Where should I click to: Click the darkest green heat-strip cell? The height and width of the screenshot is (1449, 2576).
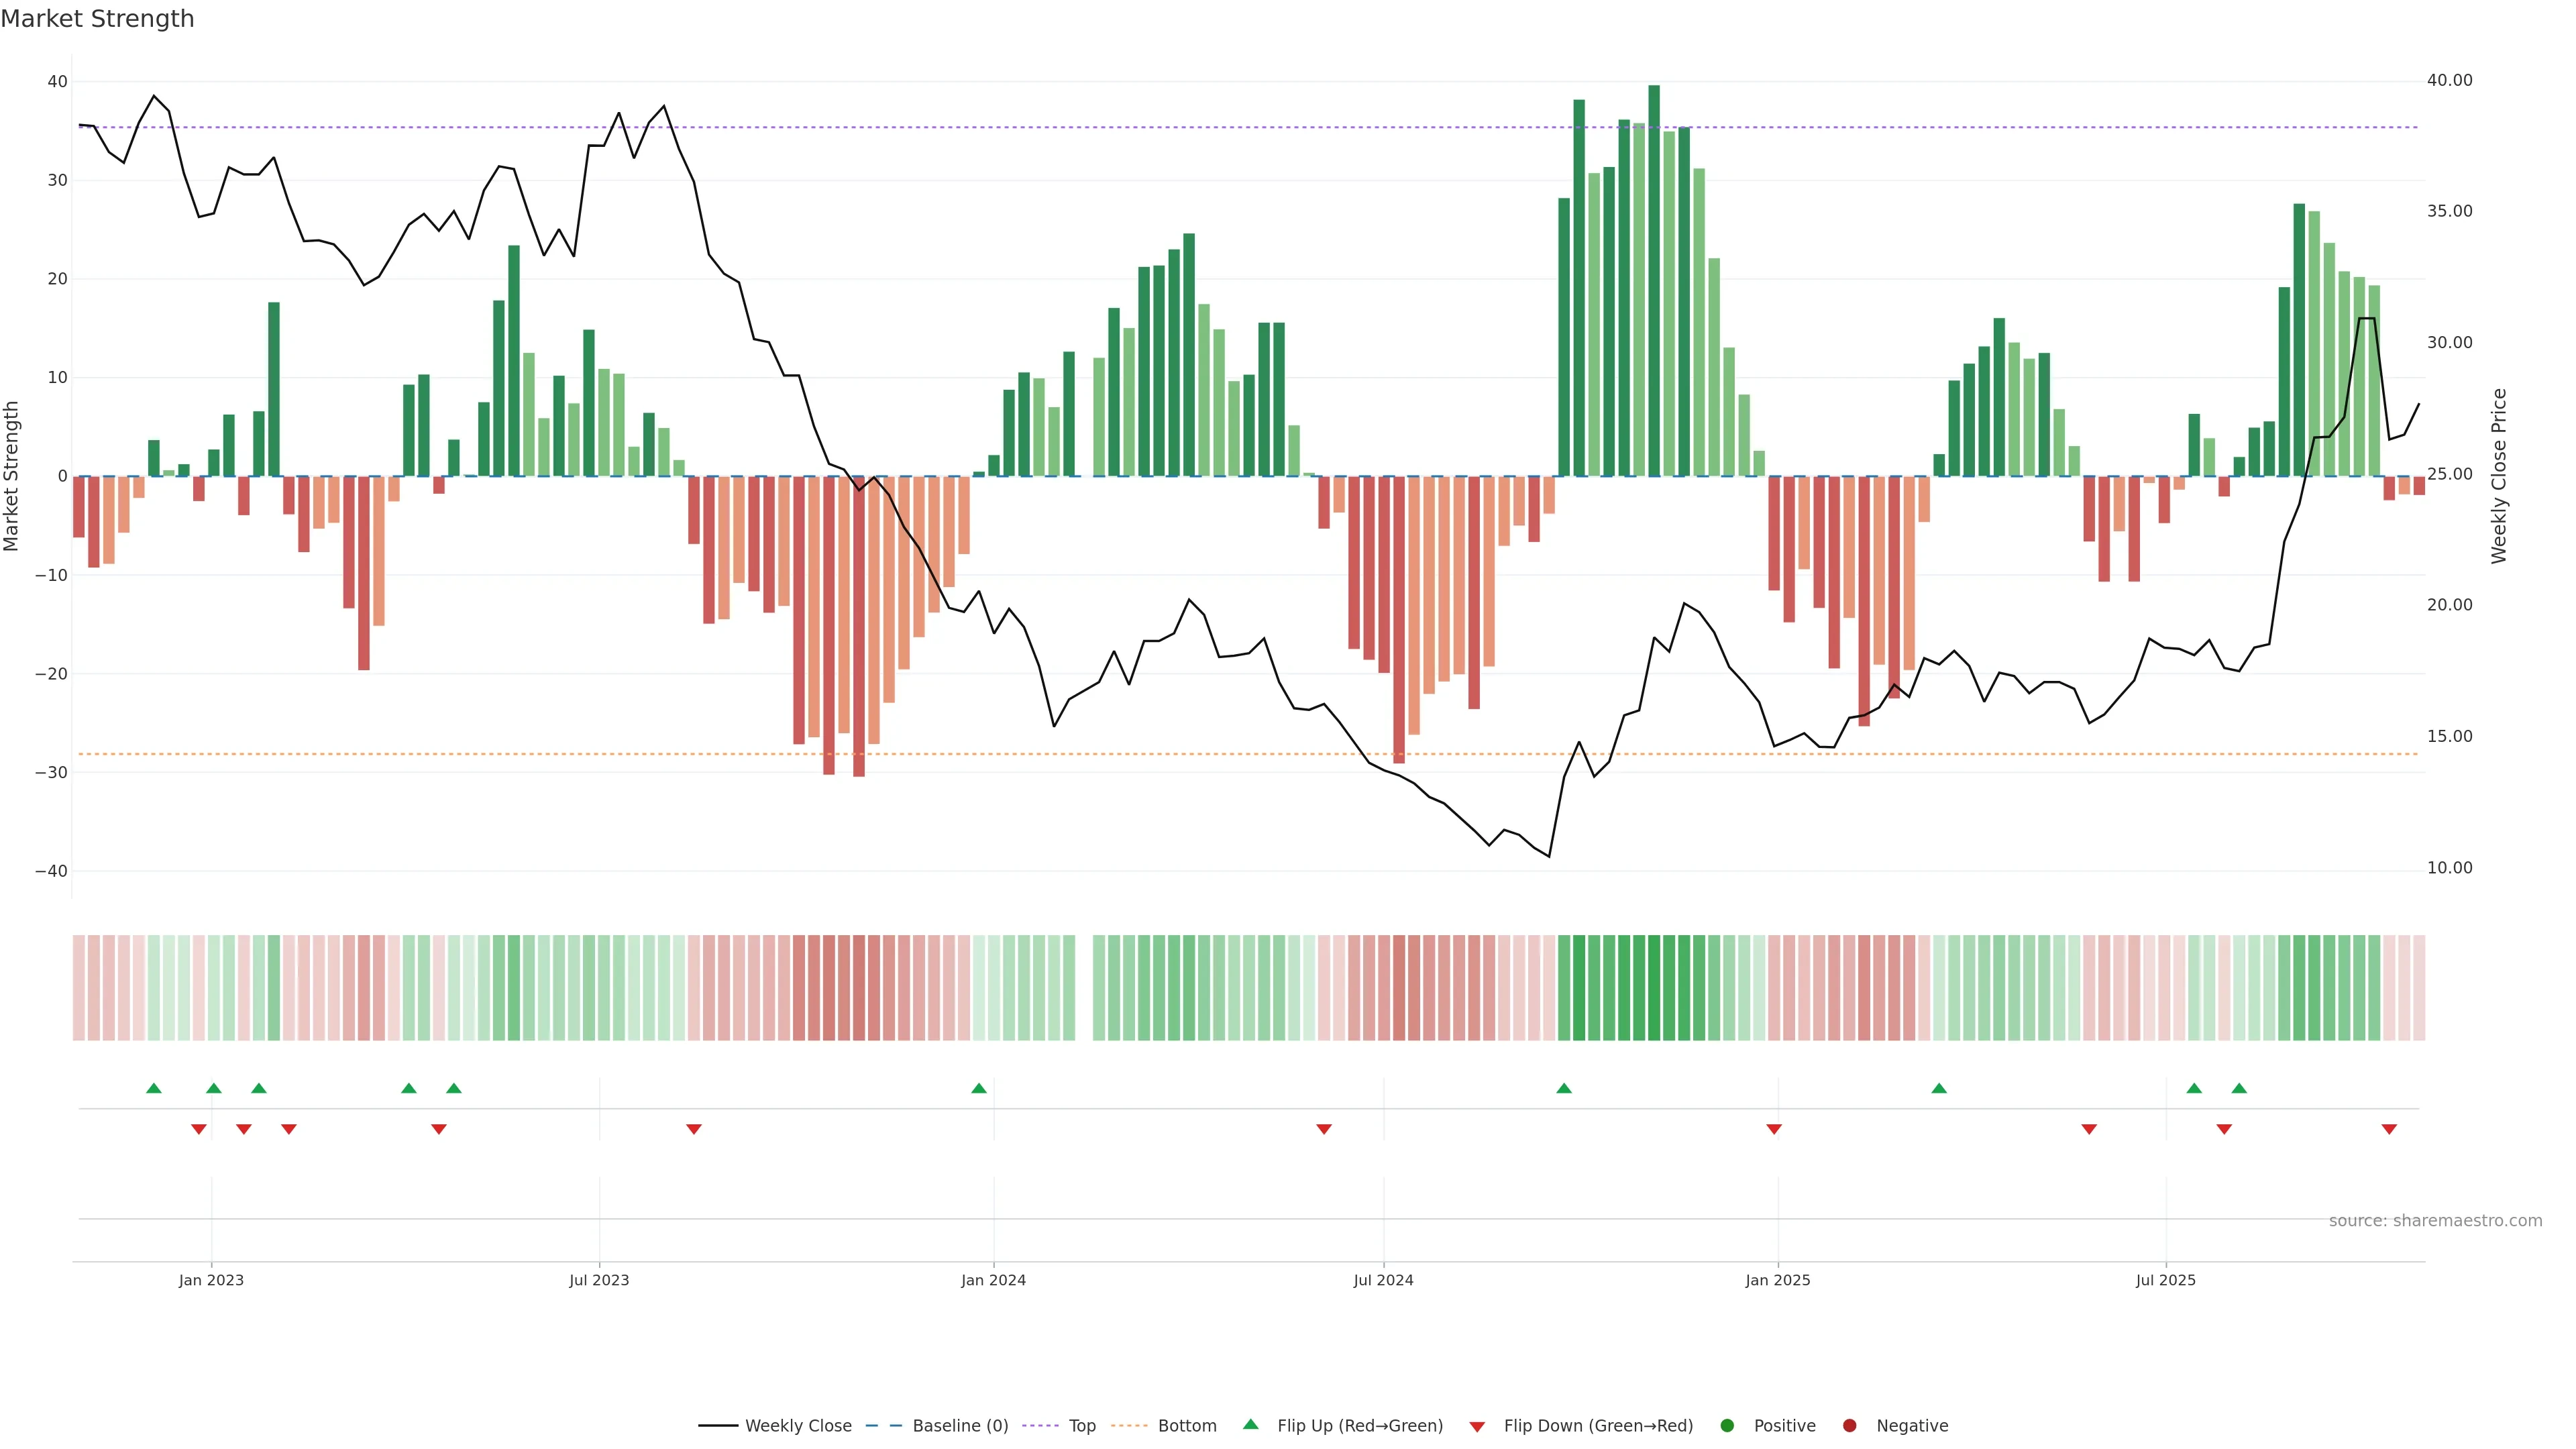(x=1654, y=988)
